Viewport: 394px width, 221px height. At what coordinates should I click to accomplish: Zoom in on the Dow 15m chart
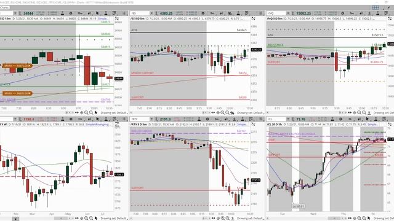(x=86, y=113)
